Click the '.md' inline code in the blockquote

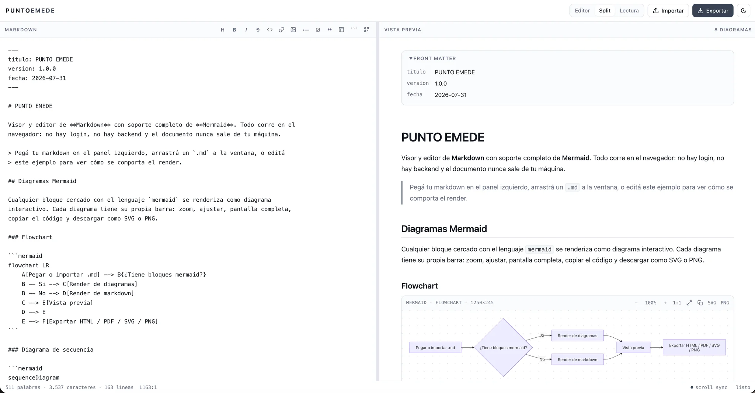click(x=572, y=188)
